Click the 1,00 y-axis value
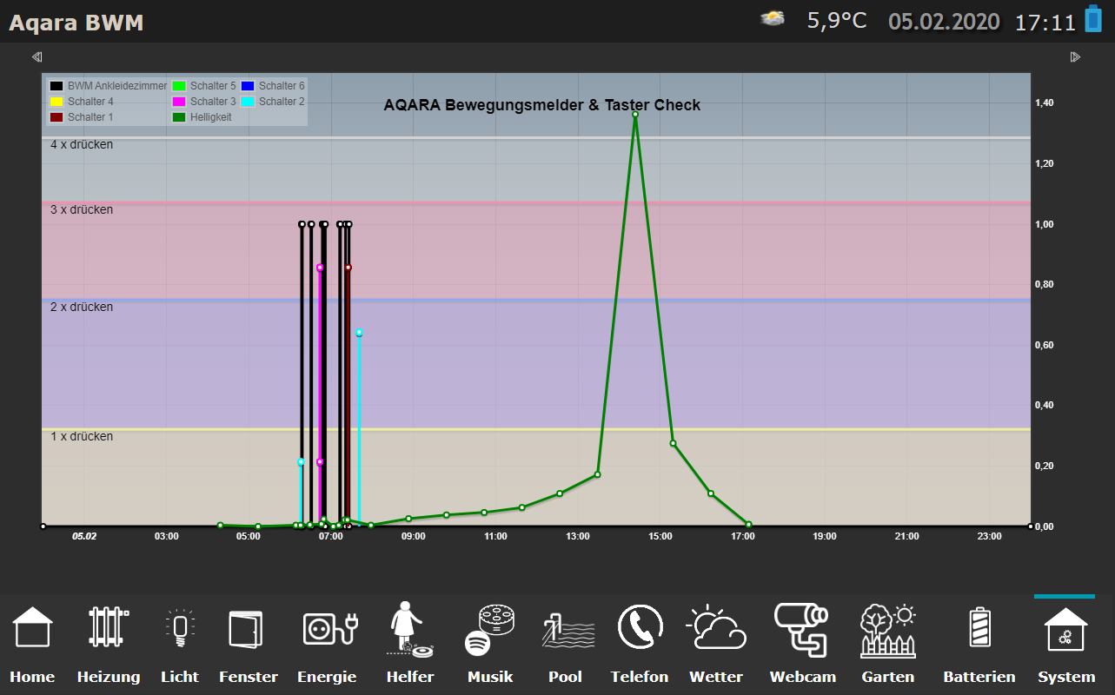1115x695 pixels. [x=1043, y=224]
